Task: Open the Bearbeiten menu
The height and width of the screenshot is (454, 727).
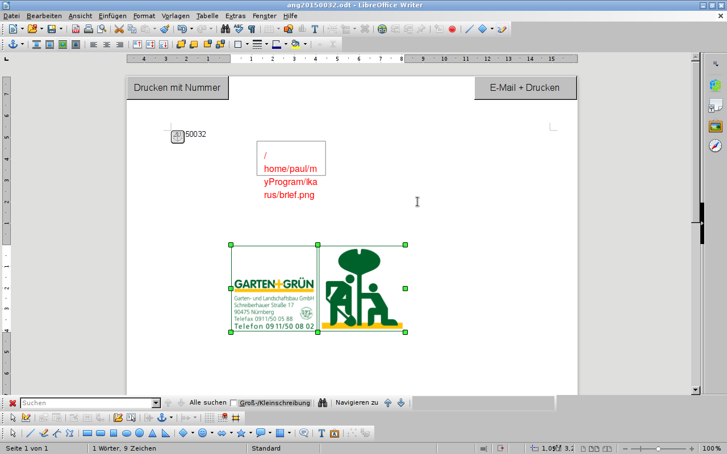Action: tap(44, 16)
